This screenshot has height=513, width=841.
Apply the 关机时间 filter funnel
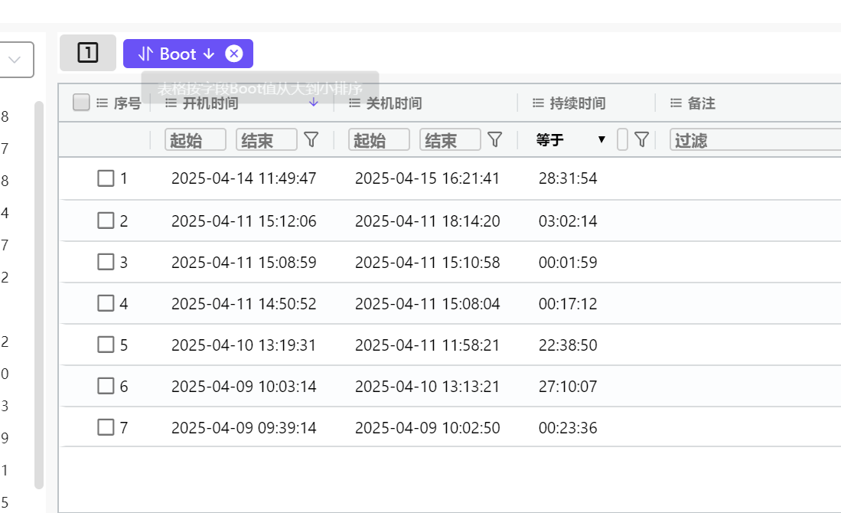coord(494,140)
